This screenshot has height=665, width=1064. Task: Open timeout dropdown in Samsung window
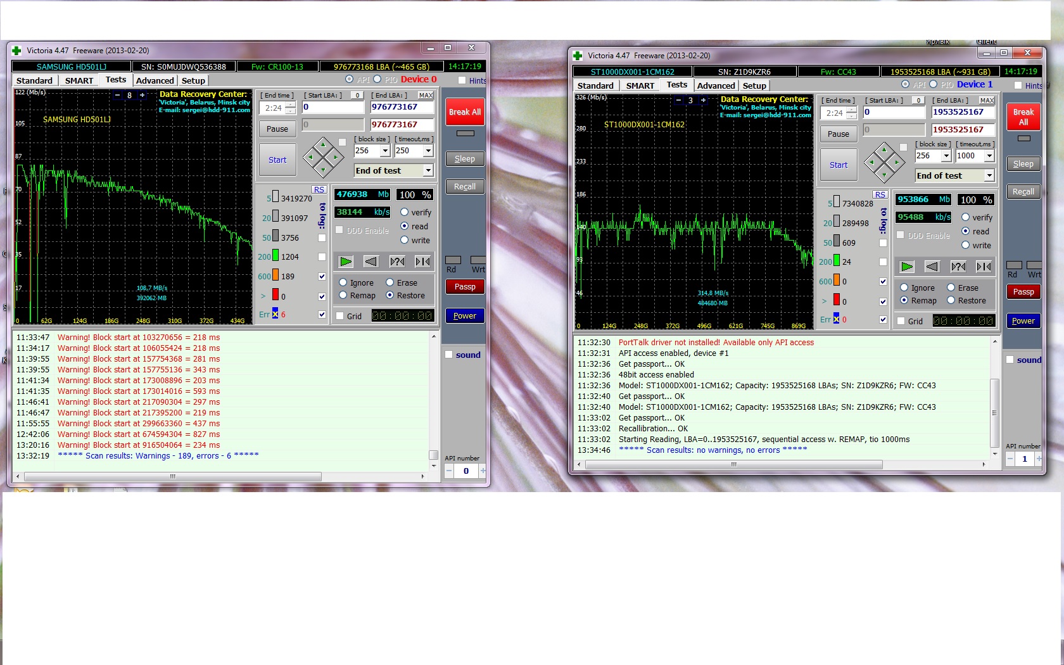[428, 151]
